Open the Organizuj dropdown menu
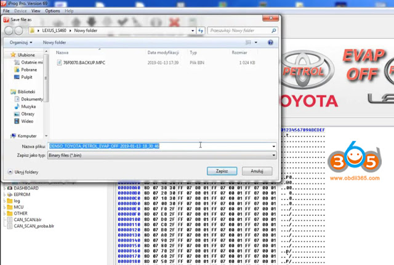394x265 pixels. 21,43
